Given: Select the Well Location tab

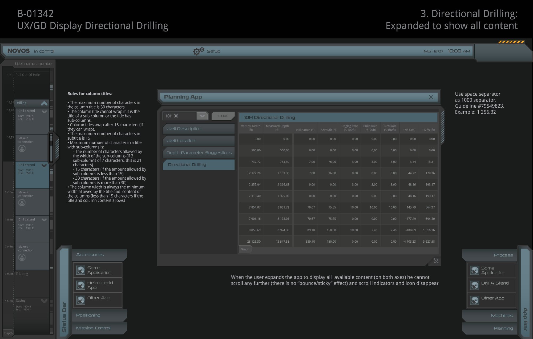Looking at the screenshot, I should coord(199,141).
